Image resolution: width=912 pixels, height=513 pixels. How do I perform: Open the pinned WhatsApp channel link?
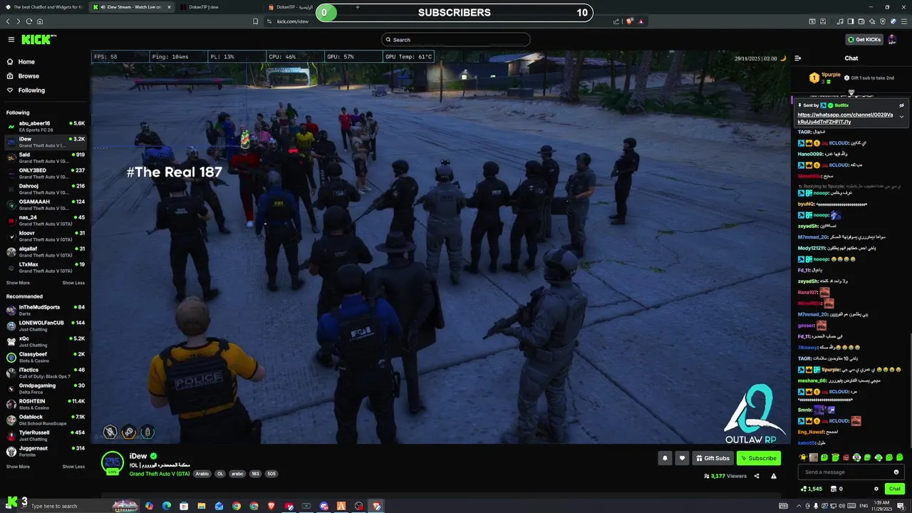(x=845, y=118)
